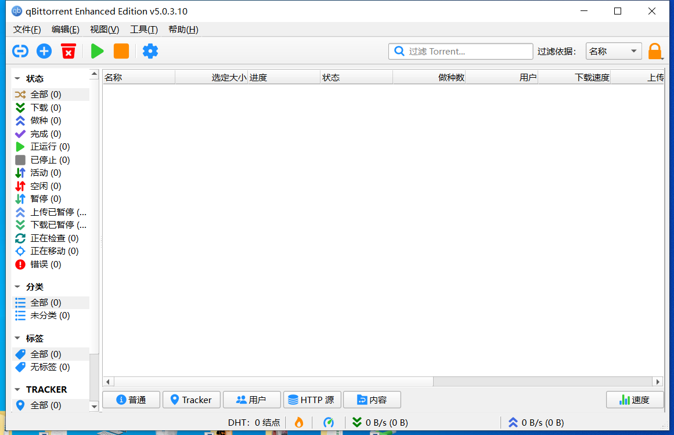This screenshot has width=674, height=435.
Task: Select the 暂停 (0) status filter
Action: click(51, 199)
